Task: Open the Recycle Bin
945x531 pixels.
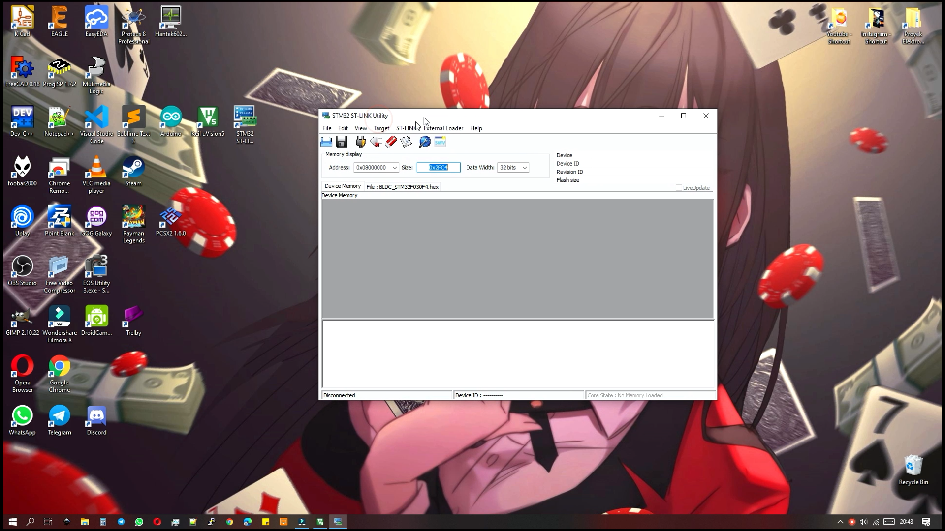Action: [913, 470]
